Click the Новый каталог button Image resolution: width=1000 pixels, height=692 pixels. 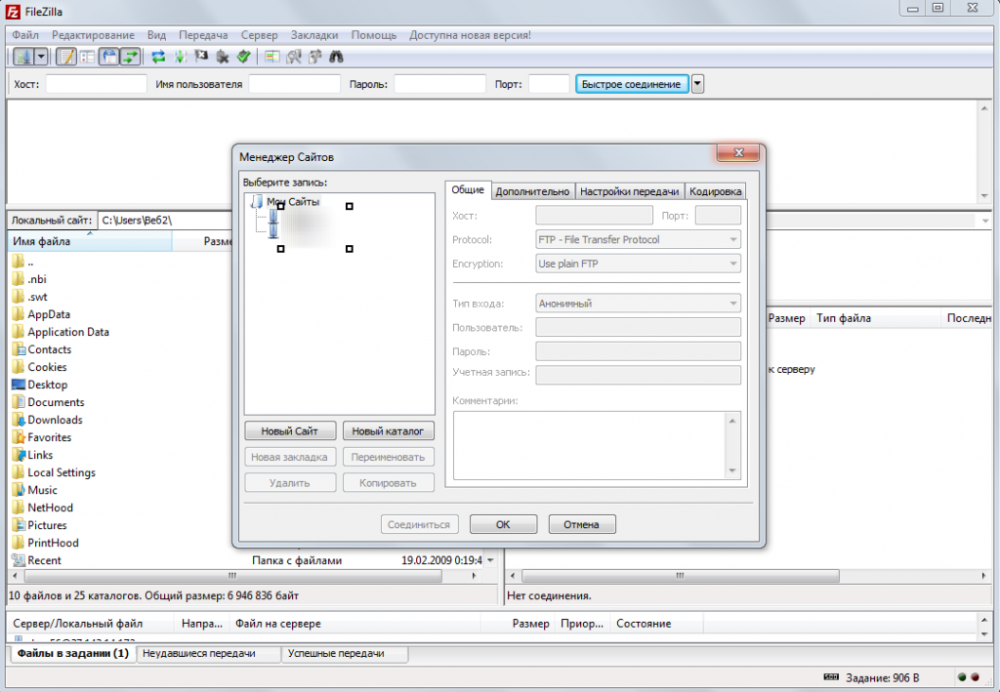[388, 431]
